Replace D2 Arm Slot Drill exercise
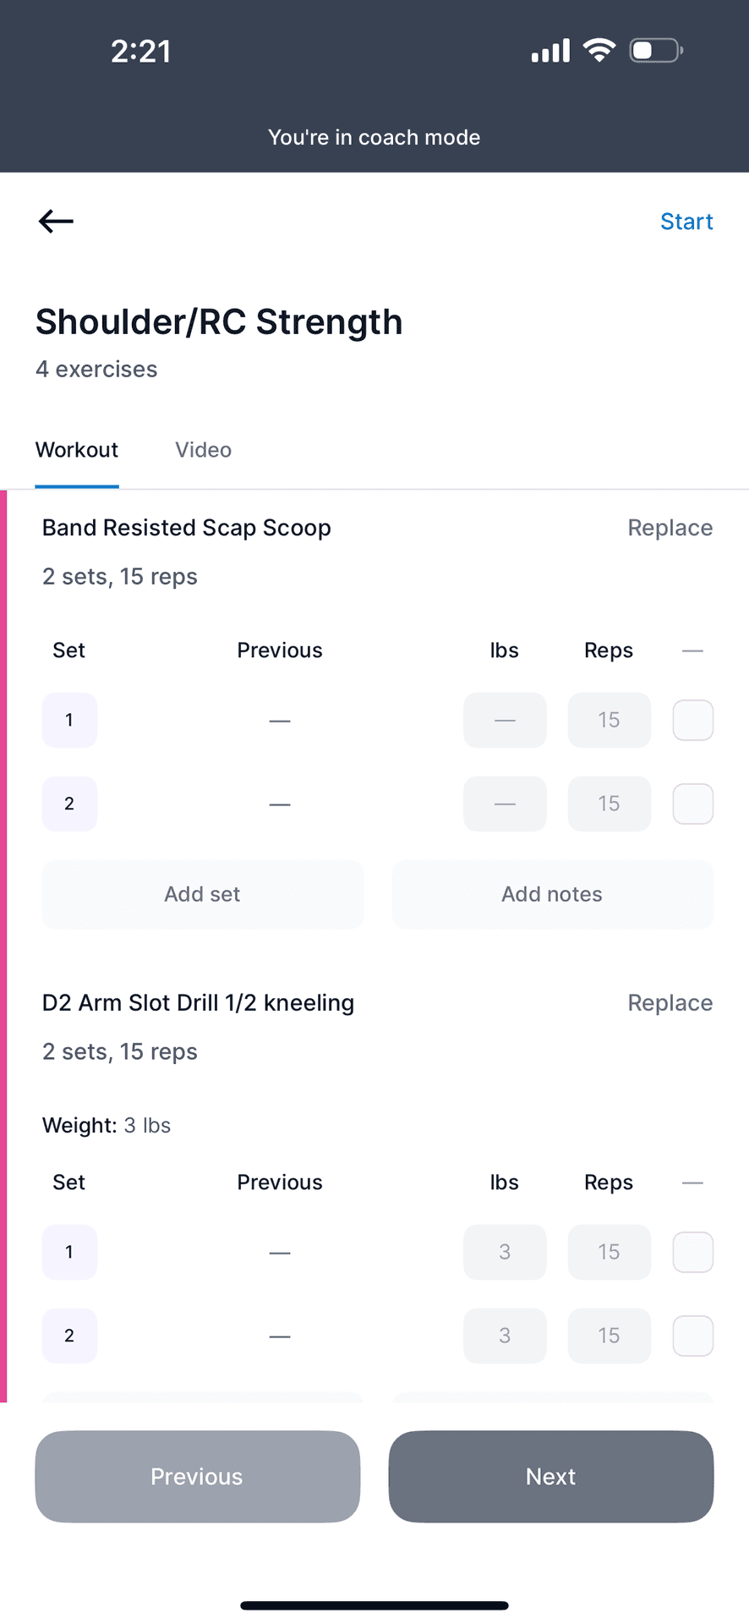The image size is (749, 1624). tap(670, 1003)
